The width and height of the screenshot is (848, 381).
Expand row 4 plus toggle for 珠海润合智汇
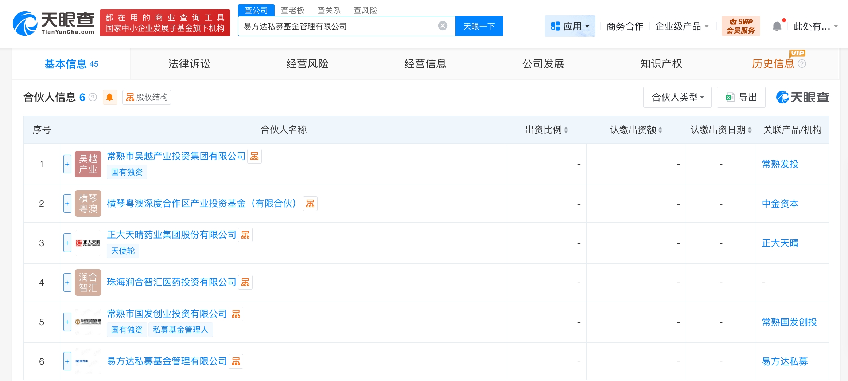pos(67,282)
